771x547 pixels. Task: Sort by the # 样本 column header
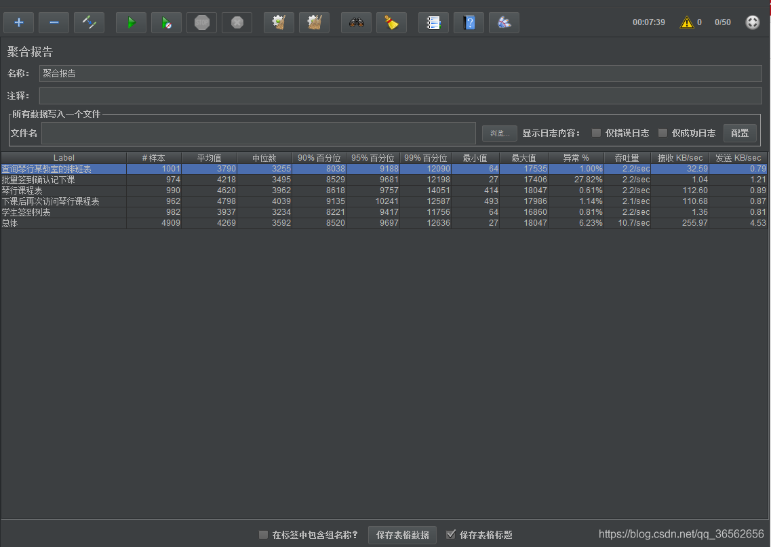[155, 158]
